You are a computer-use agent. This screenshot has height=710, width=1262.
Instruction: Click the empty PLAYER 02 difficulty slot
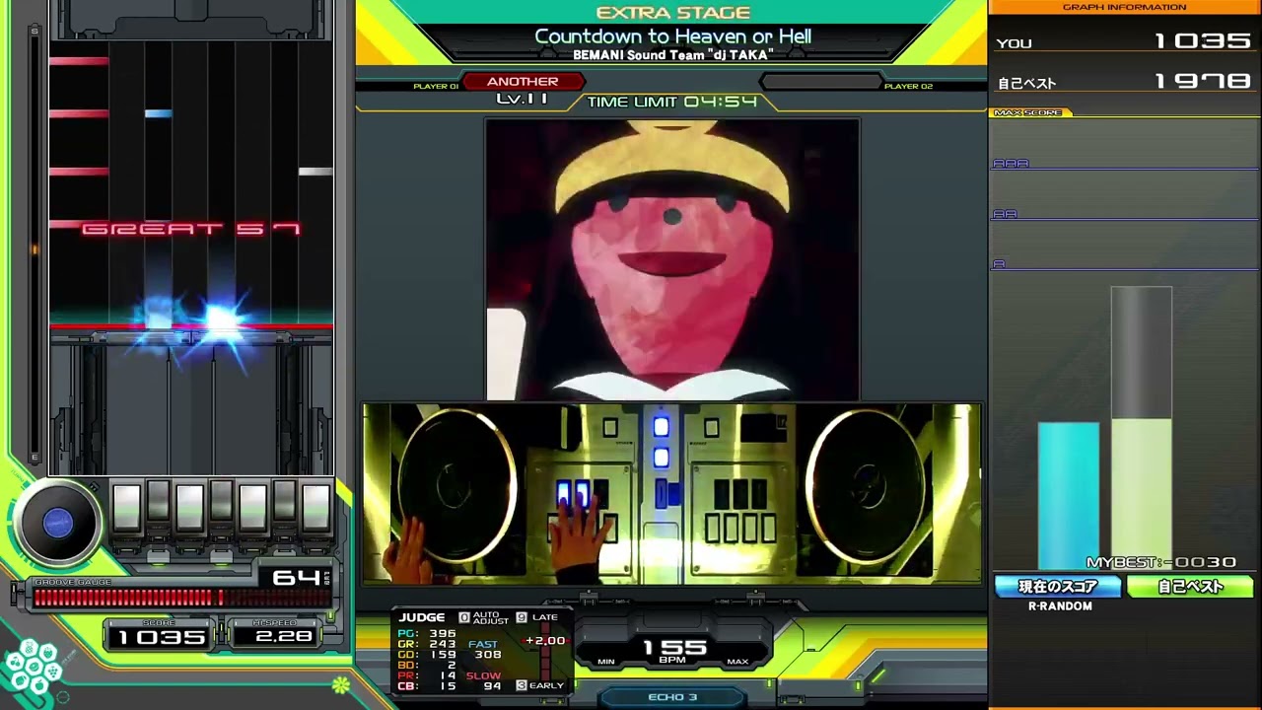[x=819, y=82]
